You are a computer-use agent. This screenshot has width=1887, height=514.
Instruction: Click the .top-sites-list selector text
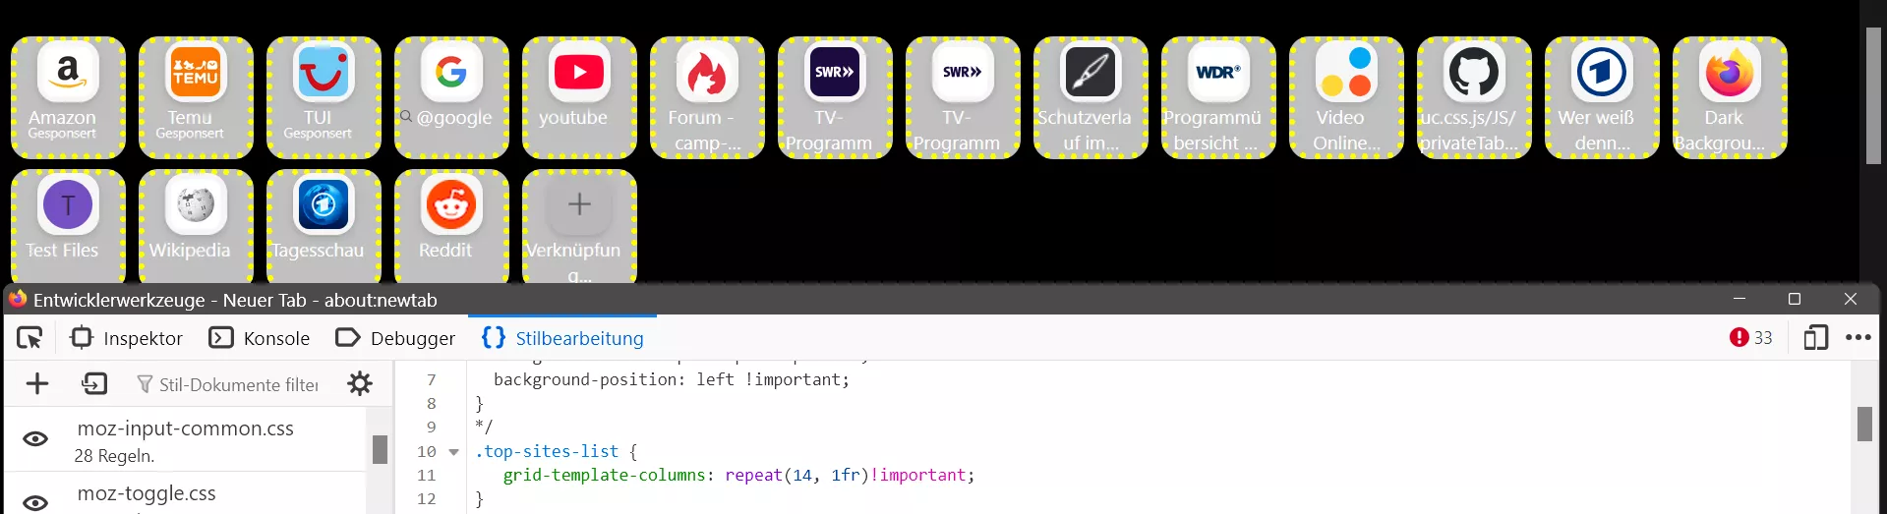(x=548, y=452)
